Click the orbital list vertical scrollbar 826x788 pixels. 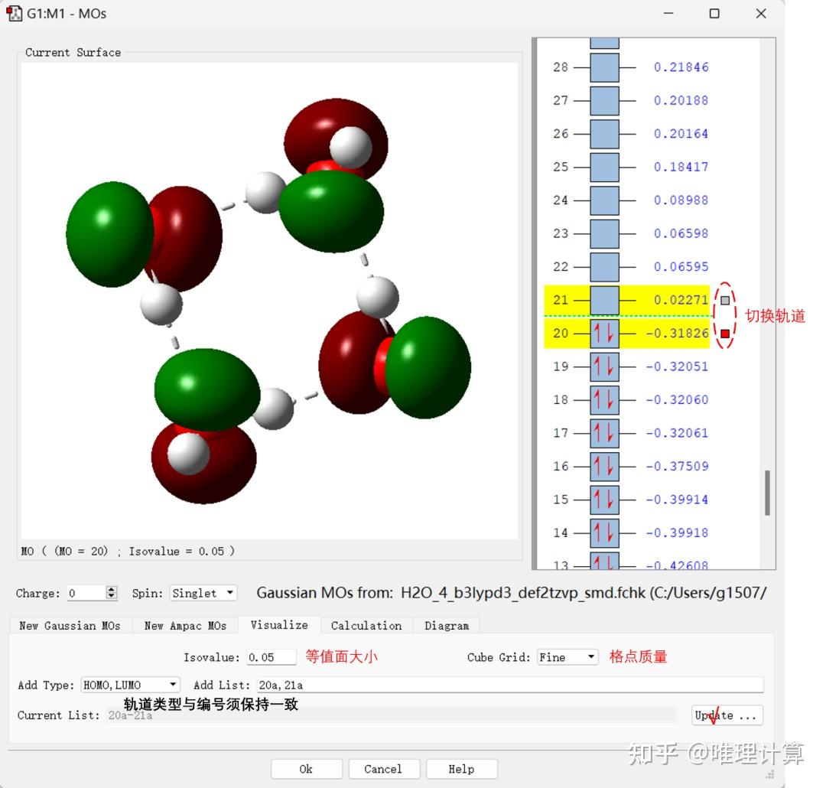tap(767, 493)
